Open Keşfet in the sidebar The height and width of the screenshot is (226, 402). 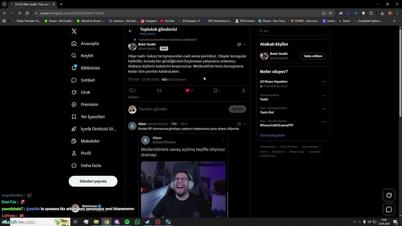82,56
